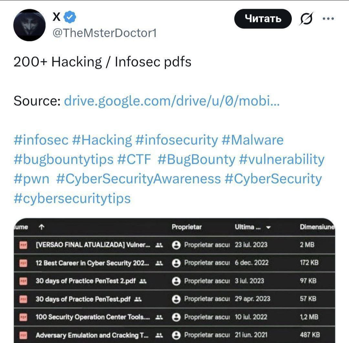The image size is (349, 343).
Task: Click the Grok slashed-circle icon
Action: coord(305,19)
